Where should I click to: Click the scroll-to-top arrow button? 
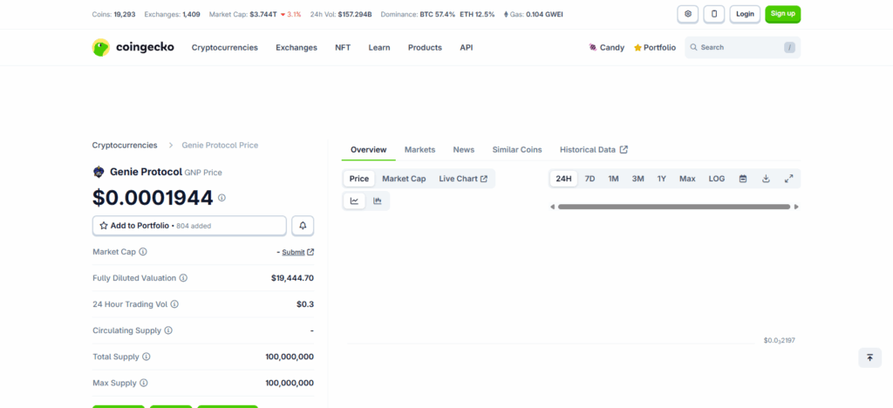point(869,357)
